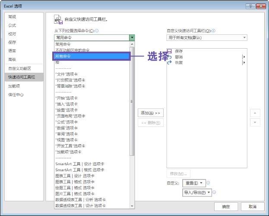Close the Excel 选项 dialog
Screen dimensions: 269x216
click(x=261, y=6)
